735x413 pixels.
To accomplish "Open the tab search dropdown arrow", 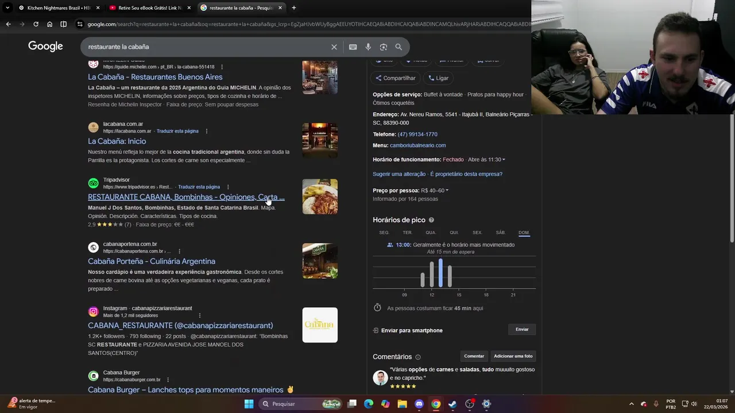I will click(7, 8).
